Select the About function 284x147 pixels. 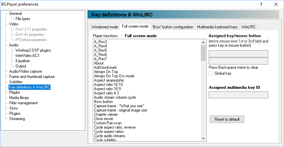99,63
